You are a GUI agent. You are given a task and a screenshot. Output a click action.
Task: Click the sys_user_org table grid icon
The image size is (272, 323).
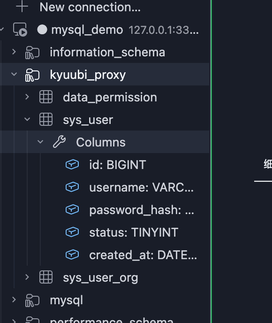pyautogui.click(x=46, y=277)
